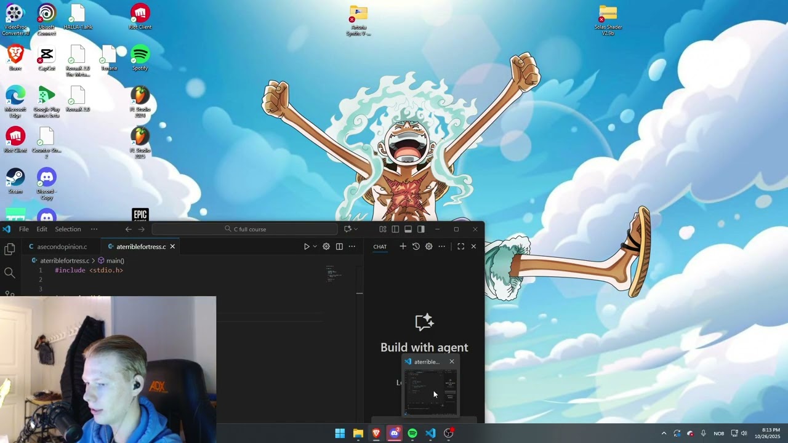Open the Steam desktop shortcut

point(15,182)
